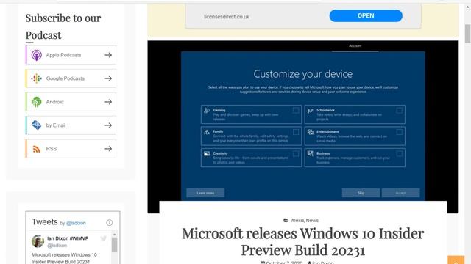
Task: Click licensesdirect.co.uk ad text
Action: 227,17
